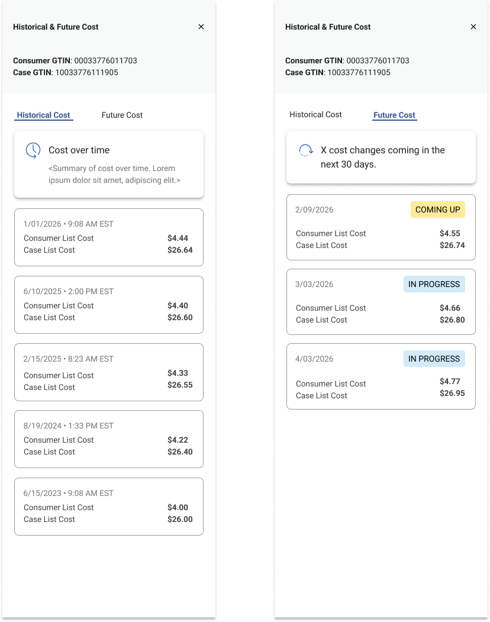Image resolution: width=490 pixels, height=622 pixels.
Task: Click the $26.95 case list cost value
Action: 452,394
